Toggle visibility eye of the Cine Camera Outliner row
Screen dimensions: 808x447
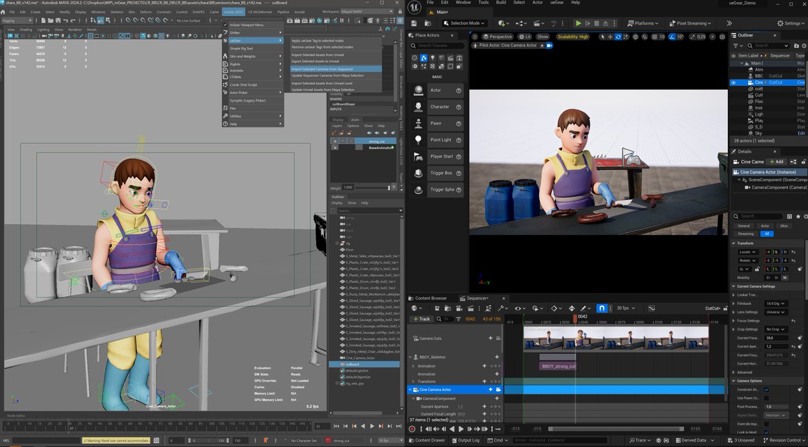pos(733,82)
